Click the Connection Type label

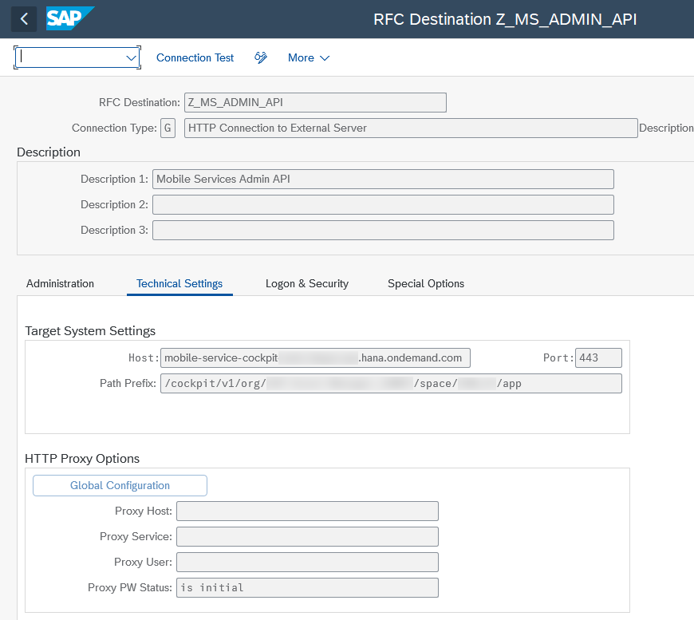click(114, 128)
